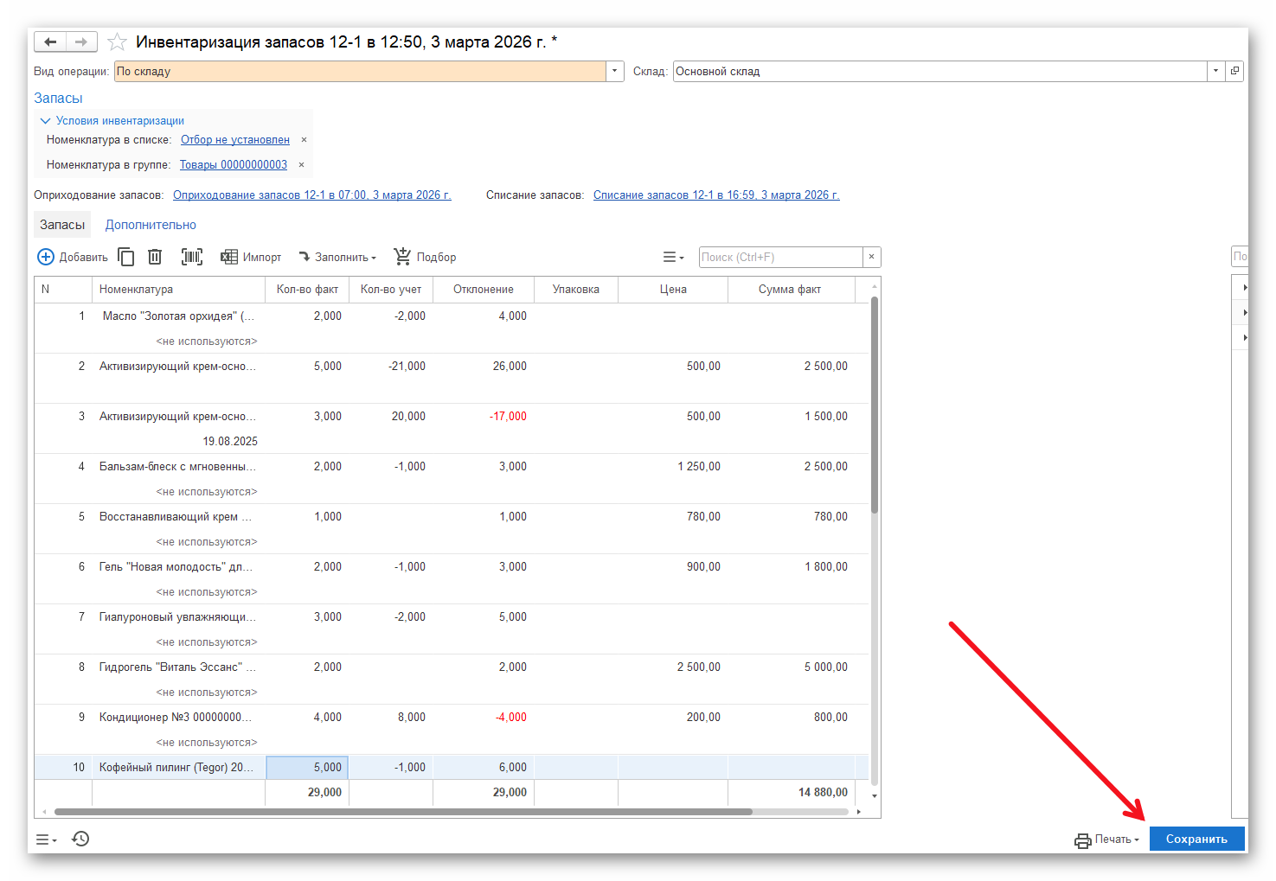
Task: Click the table search field
Action: click(x=780, y=257)
